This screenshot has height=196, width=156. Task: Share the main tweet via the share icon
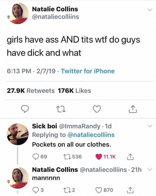(x=133, y=109)
